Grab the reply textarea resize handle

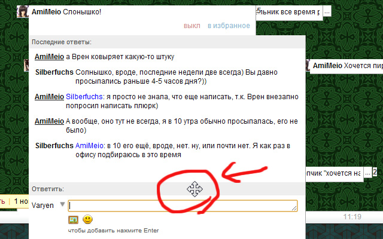click(x=294, y=208)
